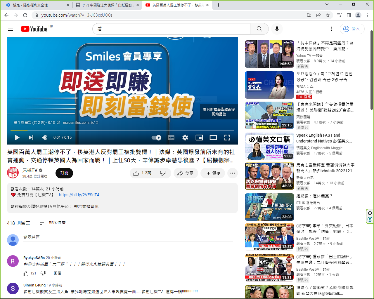374x299 pixels.
Task: Mute the player volume icon
Action: 45,138
